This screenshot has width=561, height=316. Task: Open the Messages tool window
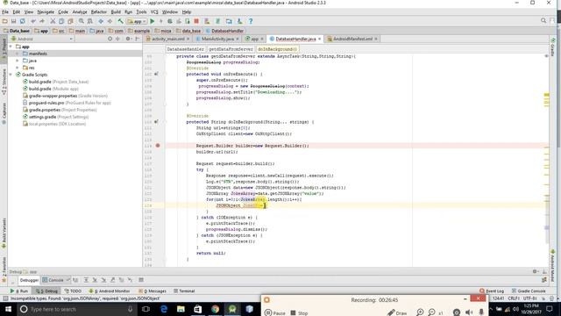tap(153, 291)
